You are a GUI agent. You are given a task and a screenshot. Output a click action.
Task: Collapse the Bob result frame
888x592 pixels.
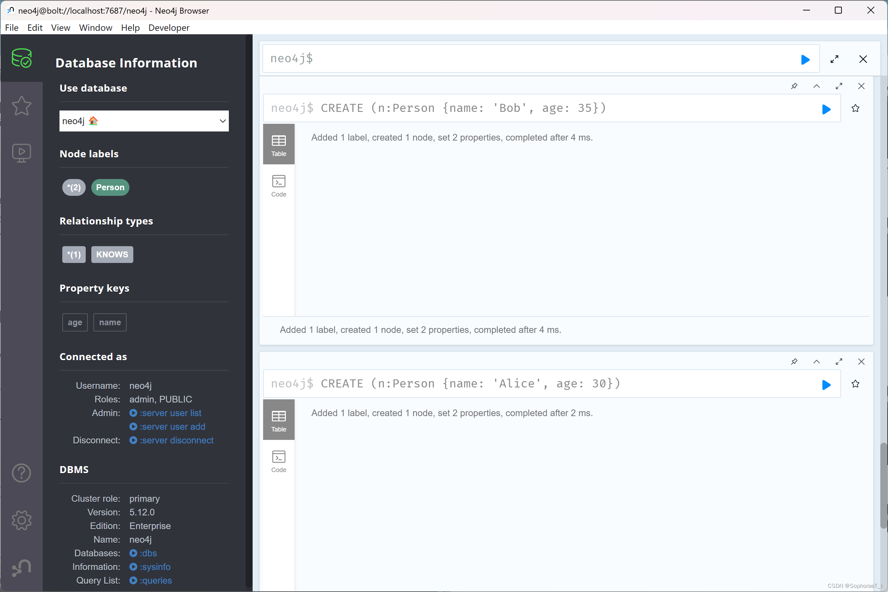point(816,86)
